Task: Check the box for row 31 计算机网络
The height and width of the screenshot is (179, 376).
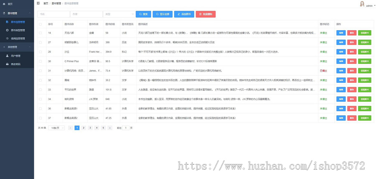Action: [x=40, y=71]
